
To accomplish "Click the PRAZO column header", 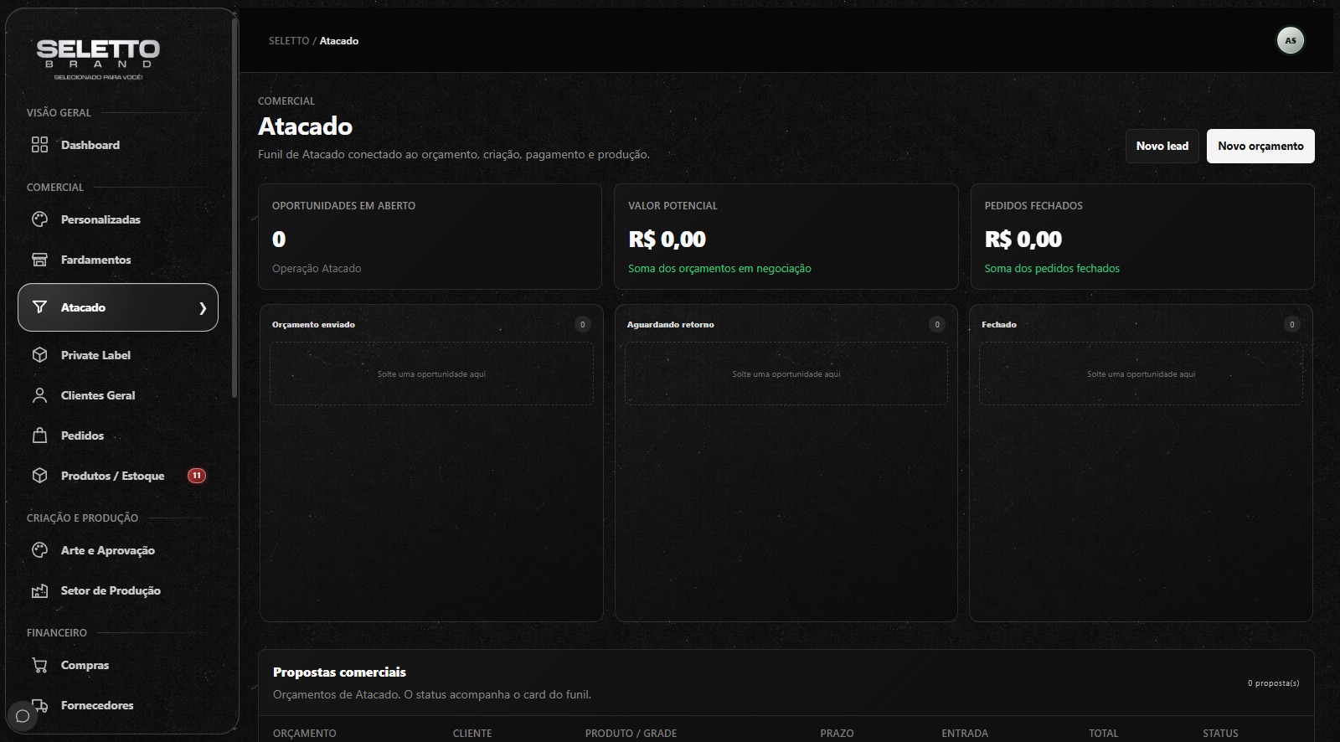I will pyautogui.click(x=837, y=733).
